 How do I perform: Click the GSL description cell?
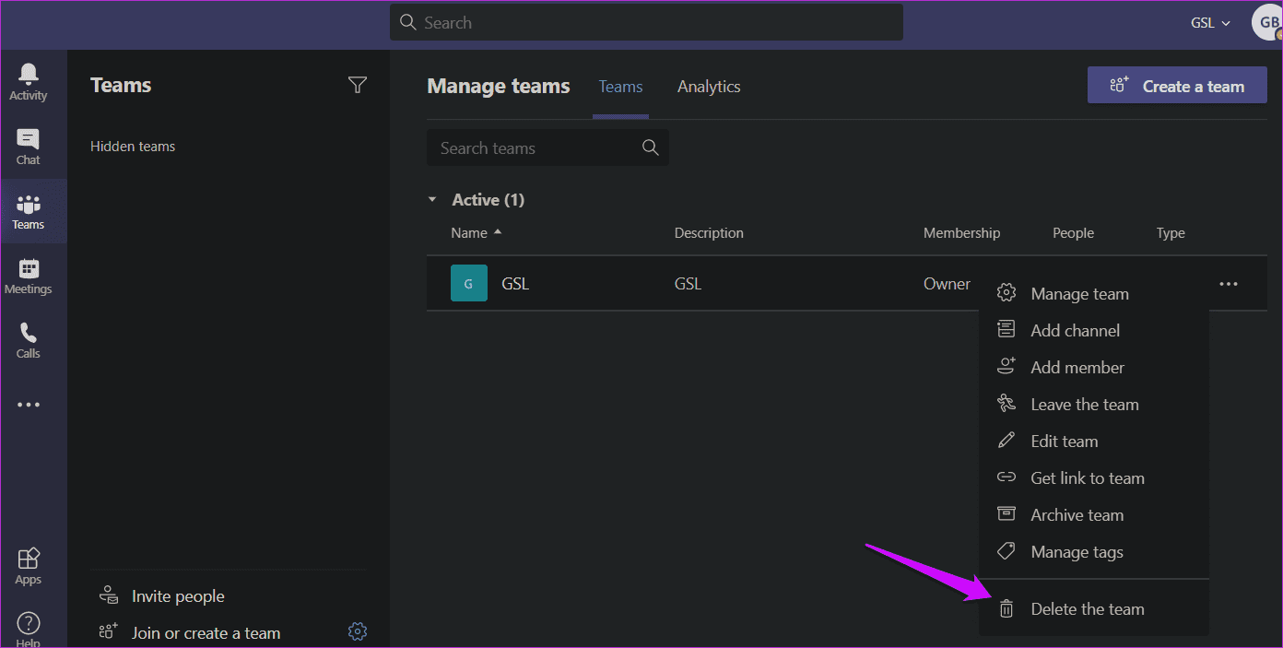click(x=688, y=284)
